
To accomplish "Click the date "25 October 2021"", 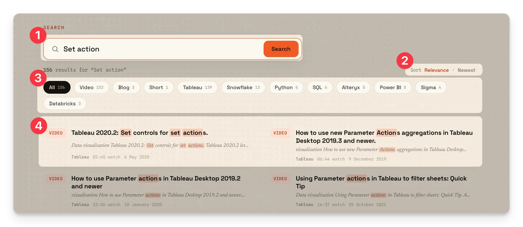I will (x=367, y=205).
